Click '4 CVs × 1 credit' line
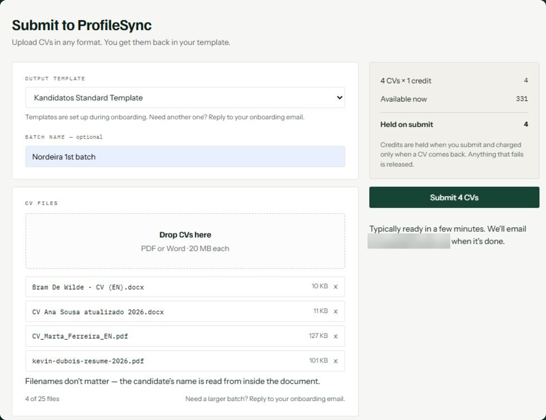The height and width of the screenshot is (420, 546). (x=406, y=81)
